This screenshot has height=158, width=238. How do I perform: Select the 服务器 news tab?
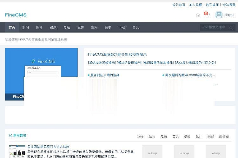pos(224,136)
